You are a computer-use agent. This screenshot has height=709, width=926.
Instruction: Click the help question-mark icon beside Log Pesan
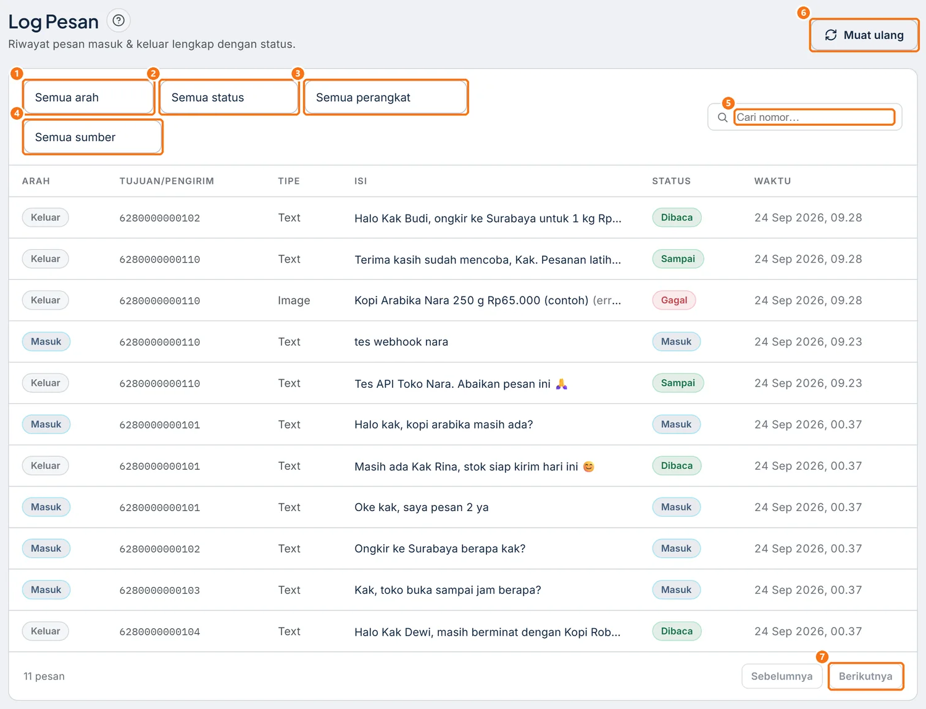[x=119, y=20]
